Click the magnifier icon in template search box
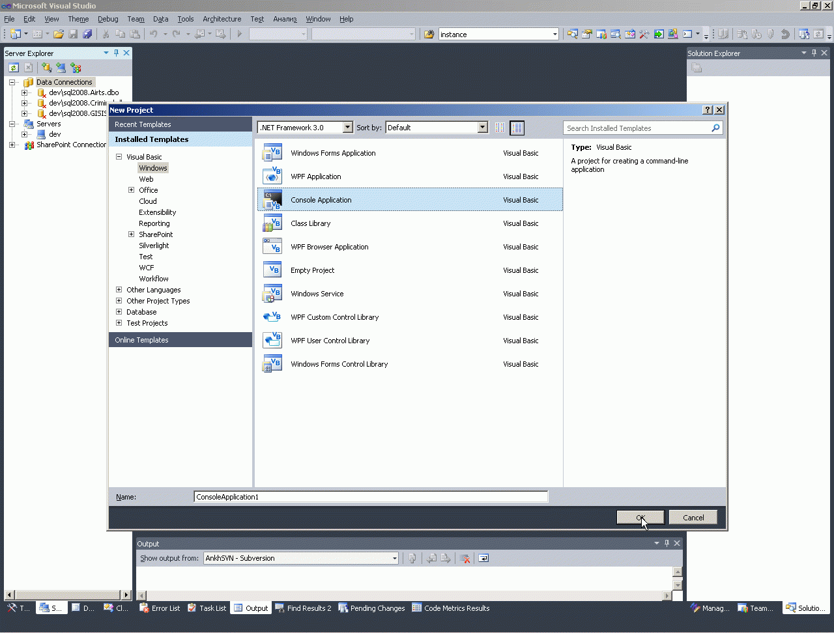This screenshot has width=834, height=633. tap(715, 128)
